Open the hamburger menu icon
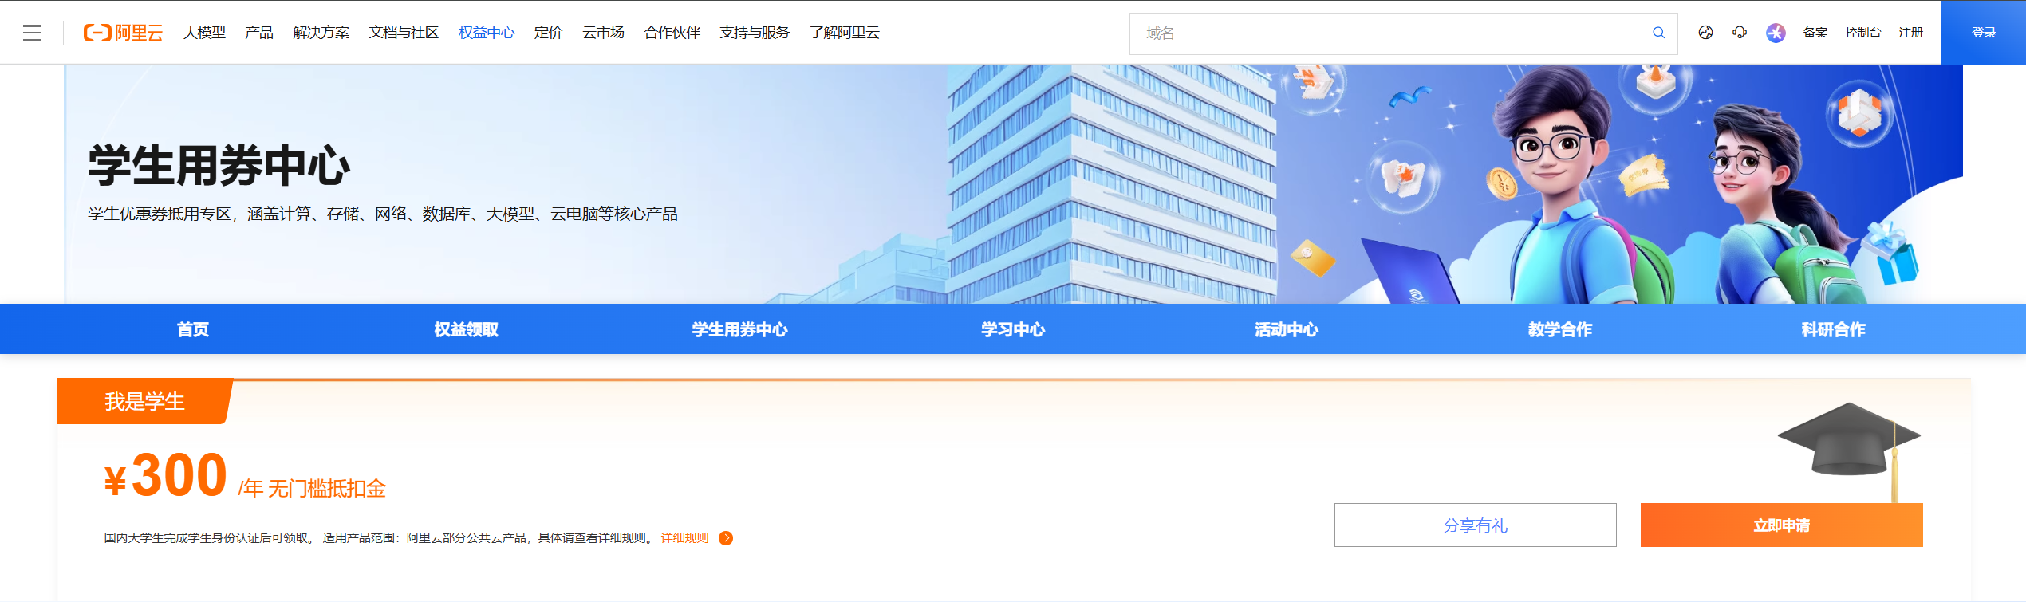This screenshot has height=602, width=2026. coord(32,33)
